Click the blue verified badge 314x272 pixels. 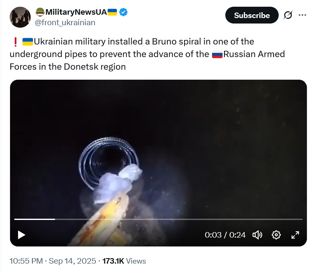[x=124, y=12]
